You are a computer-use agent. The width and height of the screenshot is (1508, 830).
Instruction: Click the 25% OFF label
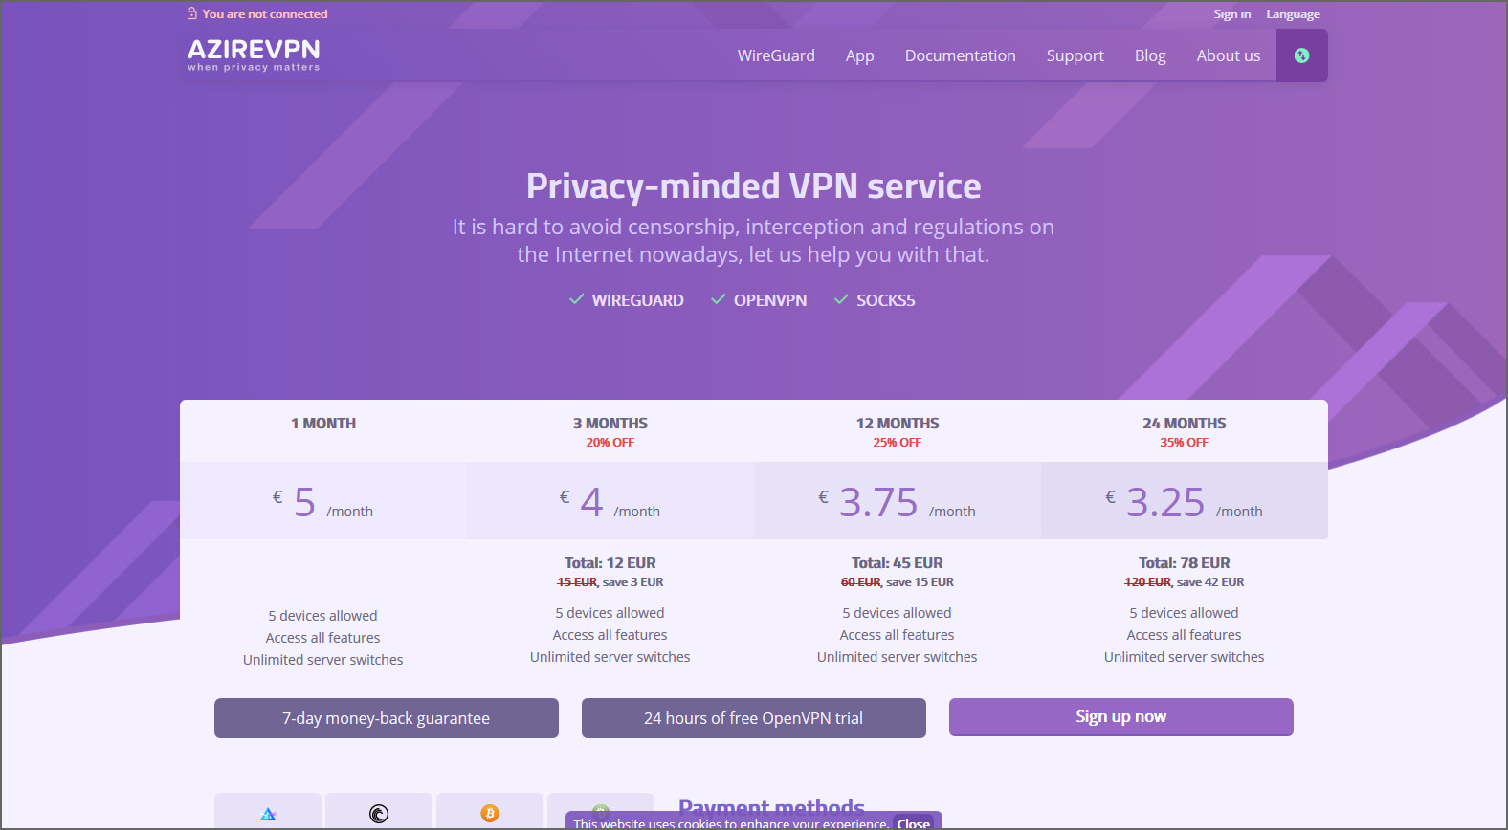click(898, 443)
